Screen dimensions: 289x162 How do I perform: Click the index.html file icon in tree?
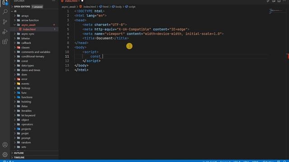(20, 29)
